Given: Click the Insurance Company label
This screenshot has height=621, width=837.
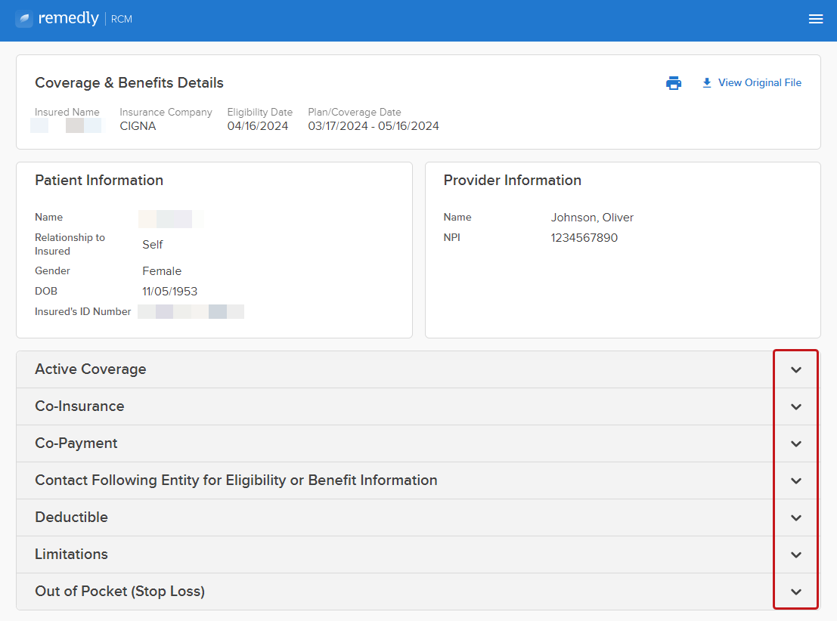Looking at the screenshot, I should [x=166, y=112].
